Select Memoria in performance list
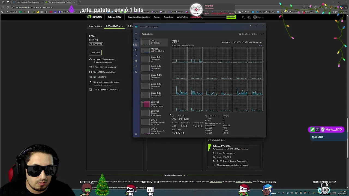The width and height of the screenshot is (349, 196). (154, 50)
